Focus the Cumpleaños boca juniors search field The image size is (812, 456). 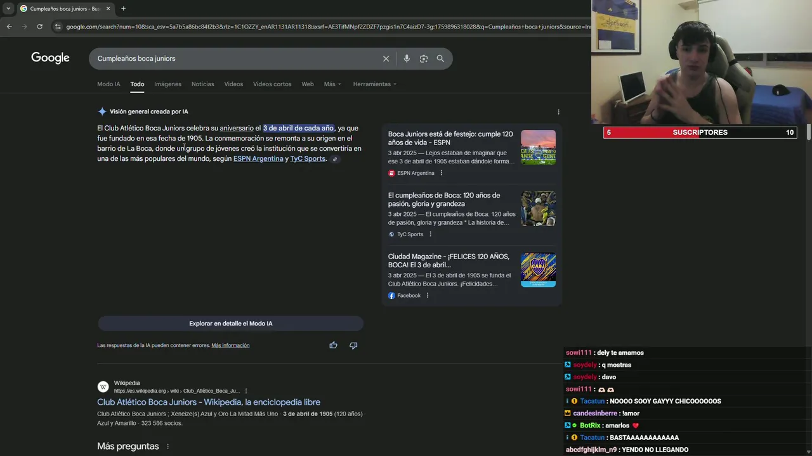(235, 58)
